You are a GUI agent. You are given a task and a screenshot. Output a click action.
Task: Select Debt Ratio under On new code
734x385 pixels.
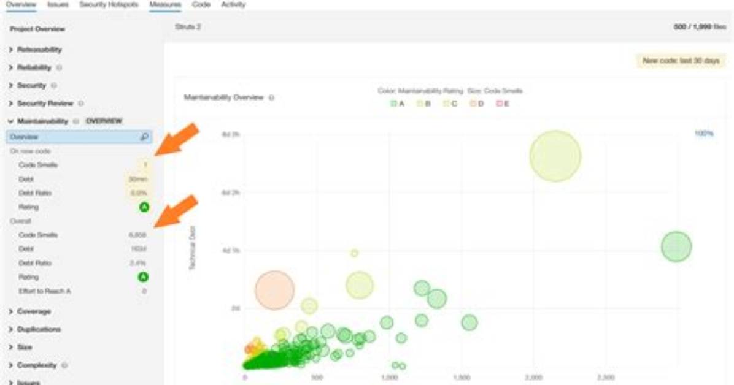tap(35, 193)
